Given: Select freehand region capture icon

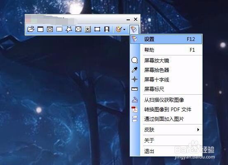Looking at the screenshot, I should point(69,29).
